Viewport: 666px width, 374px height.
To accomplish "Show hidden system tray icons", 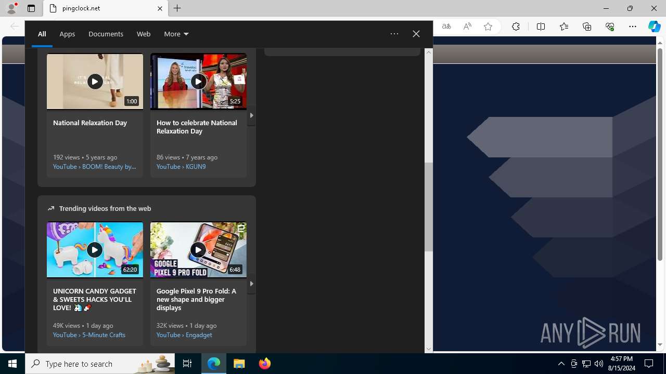I will click(x=561, y=364).
